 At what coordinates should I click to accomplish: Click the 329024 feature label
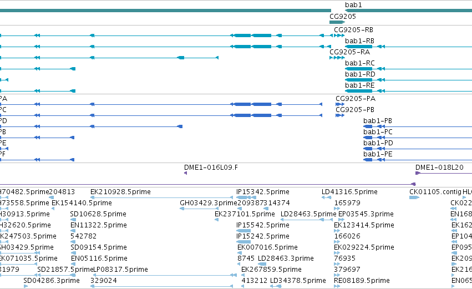104,281
